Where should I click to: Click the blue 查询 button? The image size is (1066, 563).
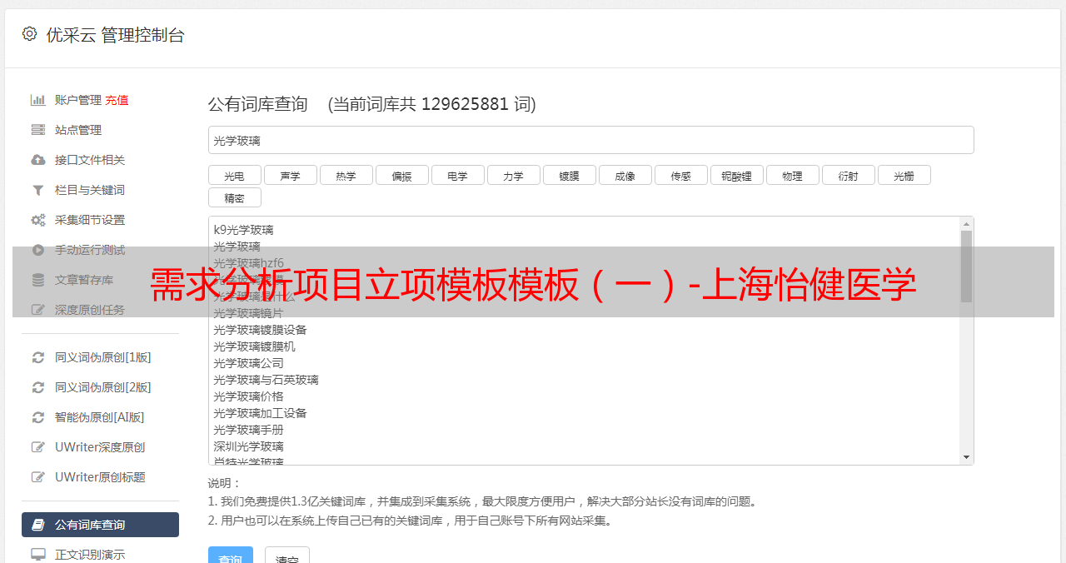pyautogui.click(x=231, y=556)
